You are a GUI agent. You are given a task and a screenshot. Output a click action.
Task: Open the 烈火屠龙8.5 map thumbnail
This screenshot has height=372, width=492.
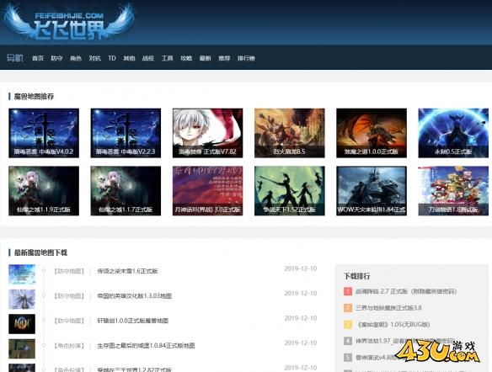click(289, 133)
